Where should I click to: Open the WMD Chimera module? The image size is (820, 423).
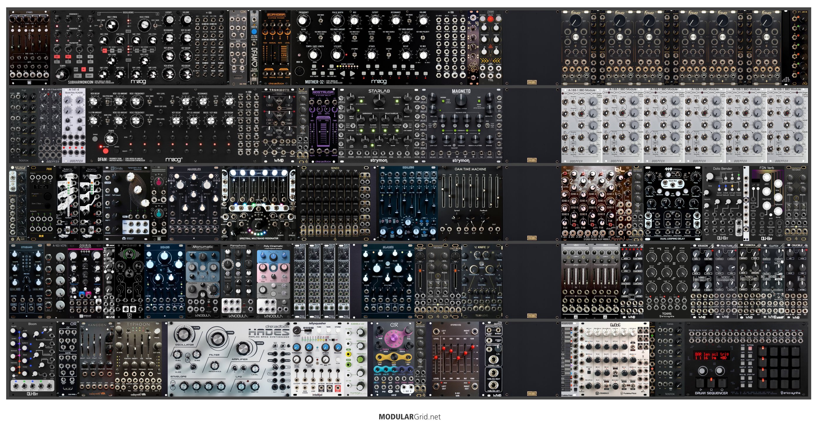pyautogui.click(x=749, y=281)
